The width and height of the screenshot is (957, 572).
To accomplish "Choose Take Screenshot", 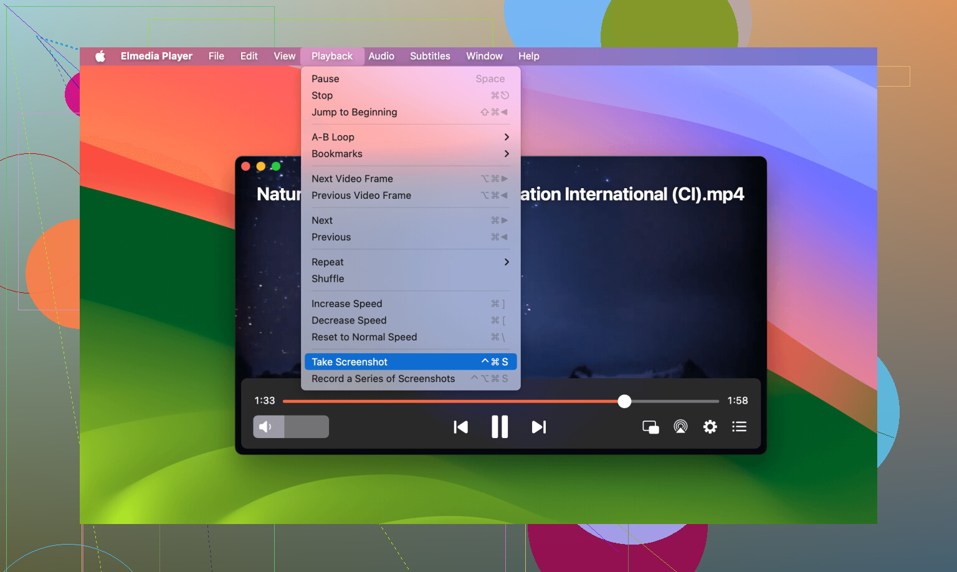I will [x=411, y=362].
